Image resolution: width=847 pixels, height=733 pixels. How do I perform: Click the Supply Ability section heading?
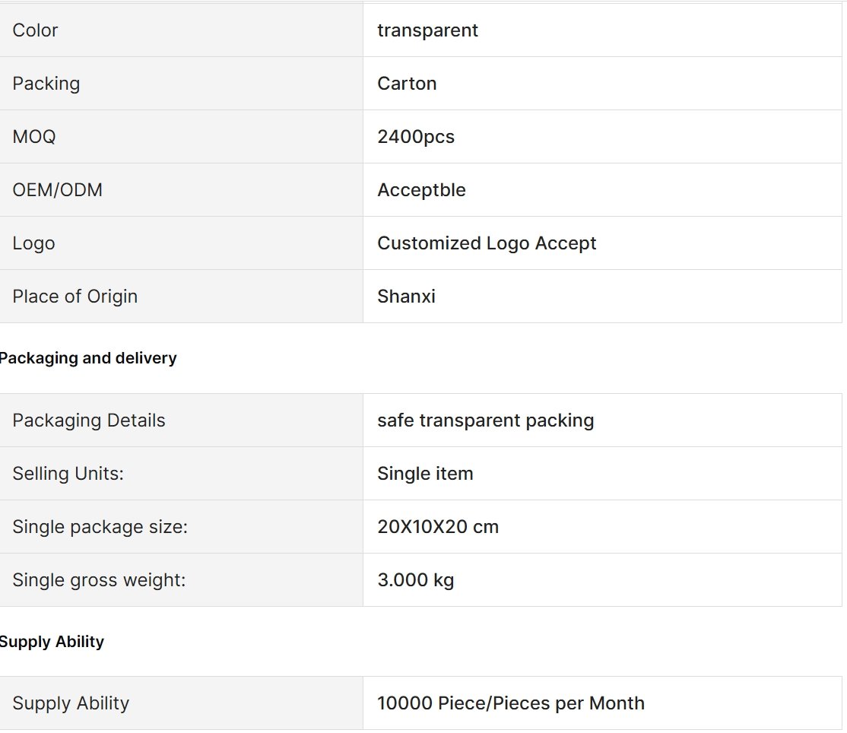click(x=52, y=642)
